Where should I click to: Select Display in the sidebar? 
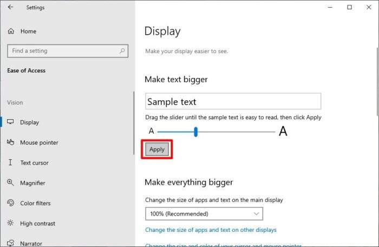29,122
